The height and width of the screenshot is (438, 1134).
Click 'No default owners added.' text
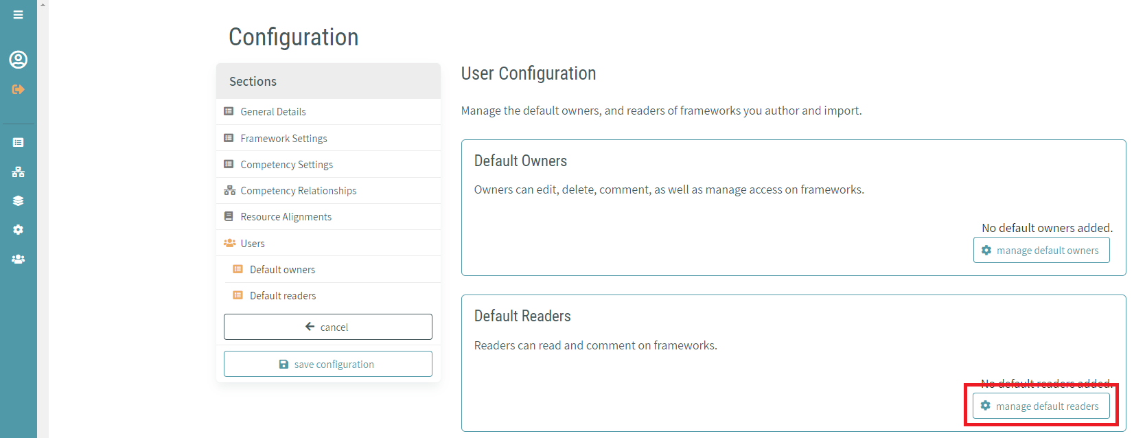click(x=1047, y=228)
